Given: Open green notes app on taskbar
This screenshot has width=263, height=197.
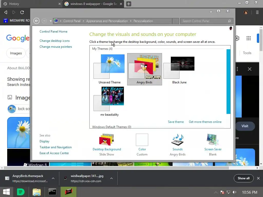Looking at the screenshot, I should coord(21,192).
